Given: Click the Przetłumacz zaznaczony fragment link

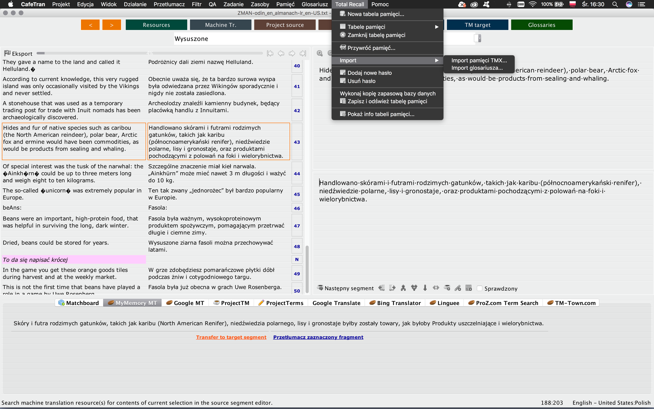Looking at the screenshot, I should coord(318,337).
